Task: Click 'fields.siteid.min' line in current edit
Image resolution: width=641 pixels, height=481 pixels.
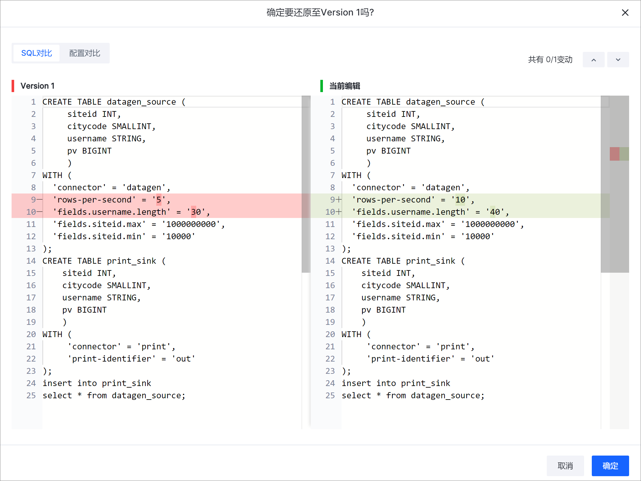Action: click(423, 236)
